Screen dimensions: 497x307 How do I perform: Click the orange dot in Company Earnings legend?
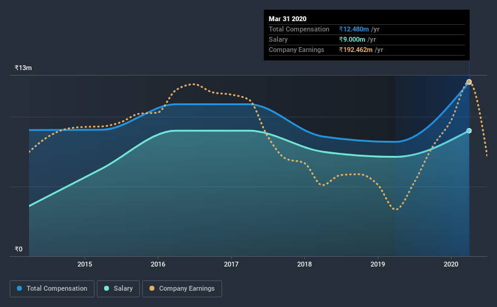tap(152, 288)
